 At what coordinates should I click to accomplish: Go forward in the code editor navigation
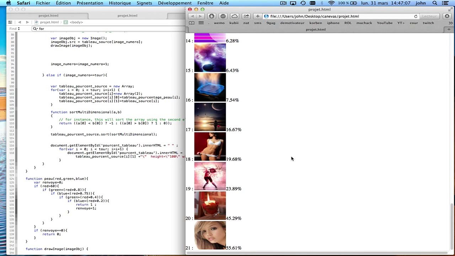coord(27,22)
